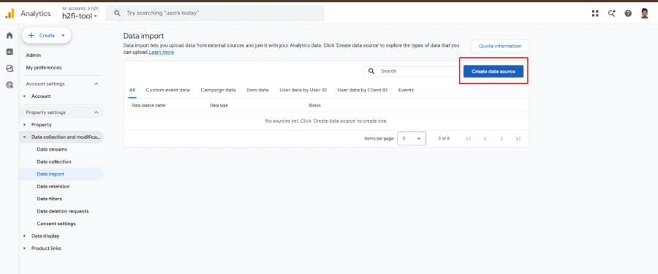Open Data deletion requests

click(63, 211)
